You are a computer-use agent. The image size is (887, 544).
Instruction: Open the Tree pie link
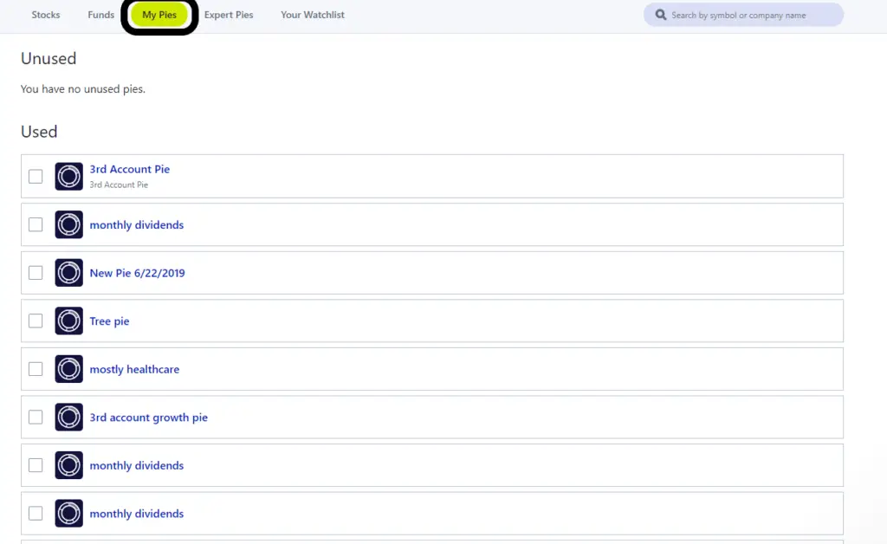109,321
